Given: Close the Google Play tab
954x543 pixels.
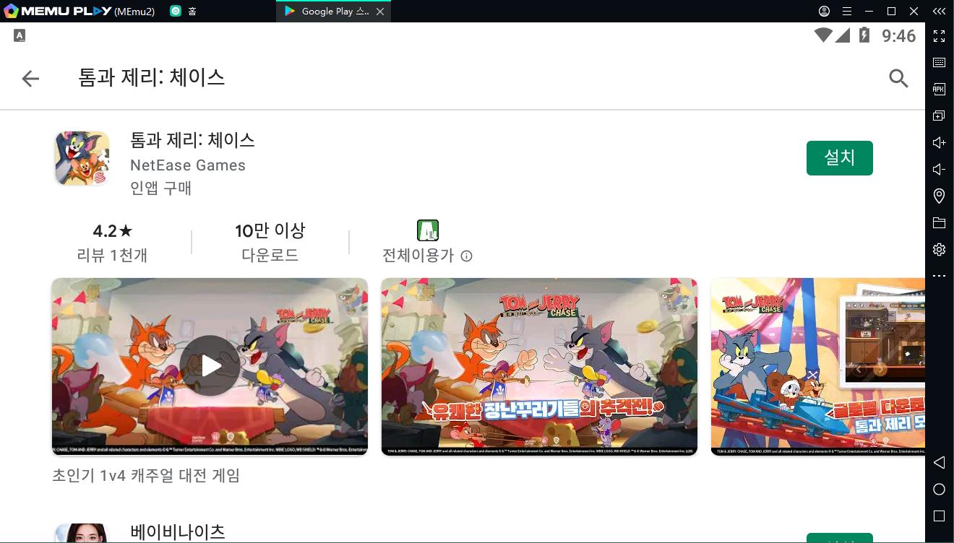Looking at the screenshot, I should [381, 12].
